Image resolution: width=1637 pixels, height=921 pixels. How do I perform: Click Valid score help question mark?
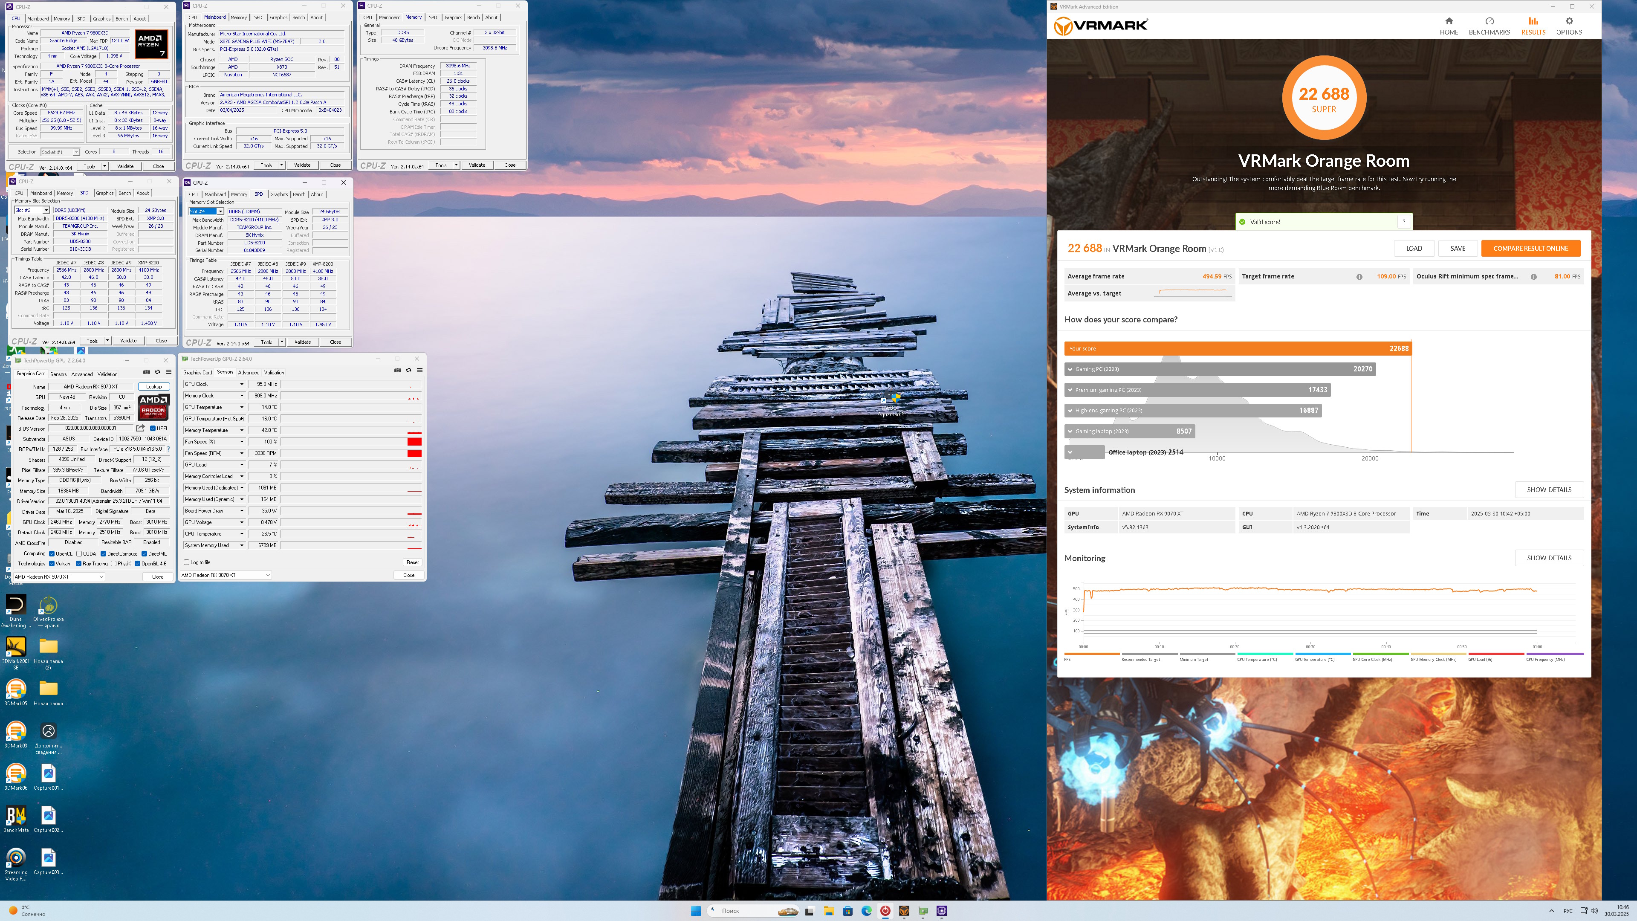tap(1404, 222)
